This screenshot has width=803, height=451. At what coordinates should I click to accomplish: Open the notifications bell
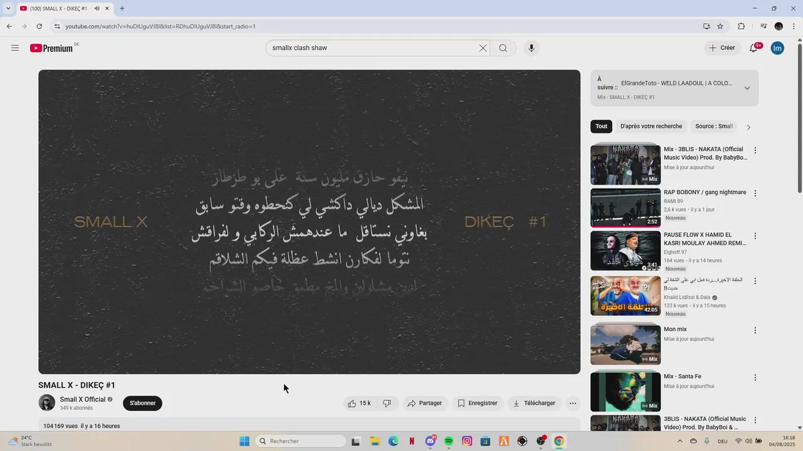[x=754, y=48]
